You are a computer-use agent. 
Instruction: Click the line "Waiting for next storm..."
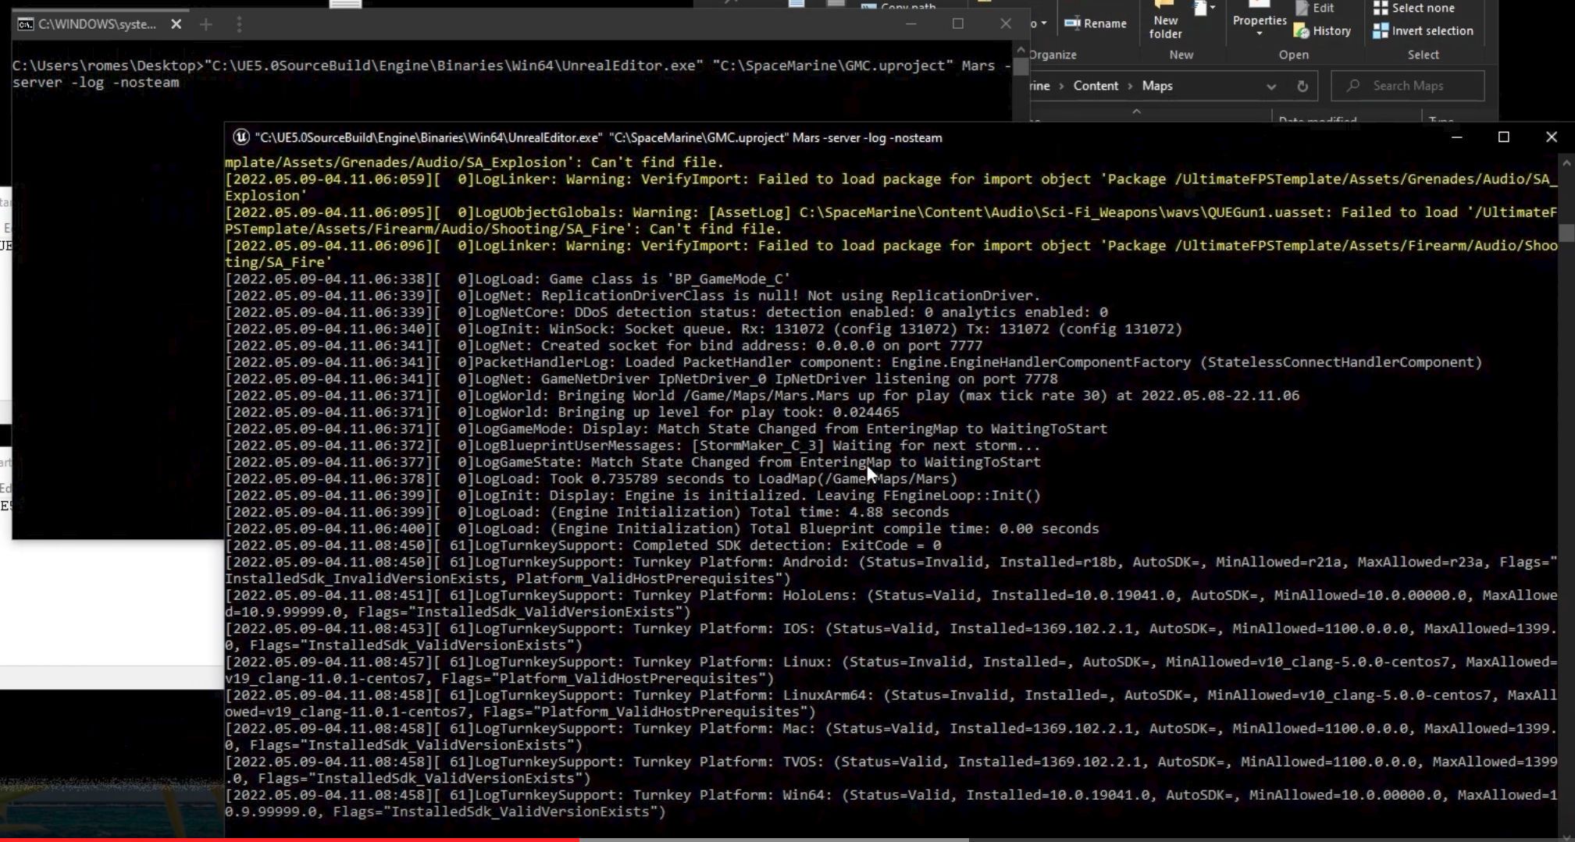point(632,446)
